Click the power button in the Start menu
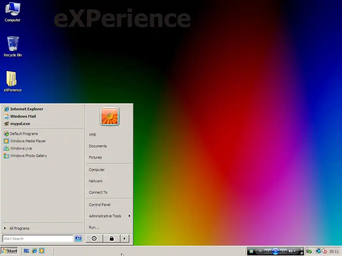This screenshot has height=256, width=342. pyautogui.click(x=94, y=239)
